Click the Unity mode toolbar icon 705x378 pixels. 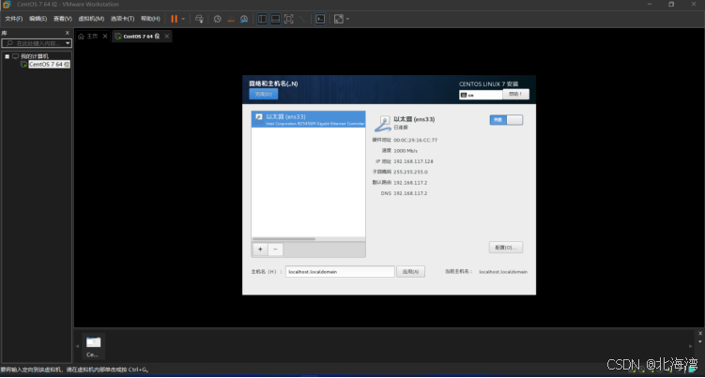click(302, 19)
